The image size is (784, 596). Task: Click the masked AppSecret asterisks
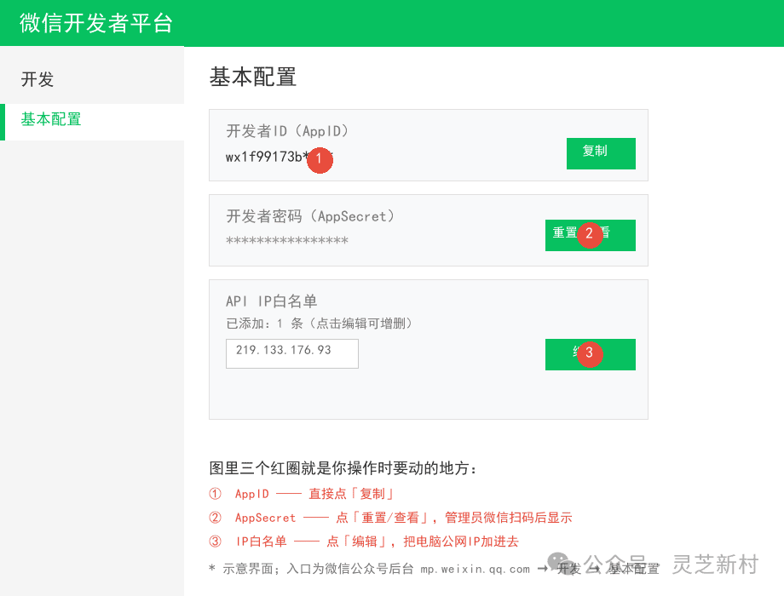click(287, 241)
